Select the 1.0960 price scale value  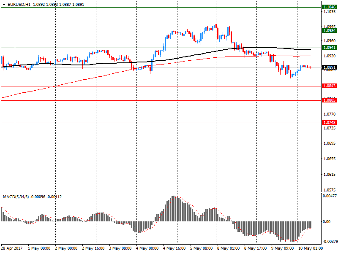coord(330,40)
